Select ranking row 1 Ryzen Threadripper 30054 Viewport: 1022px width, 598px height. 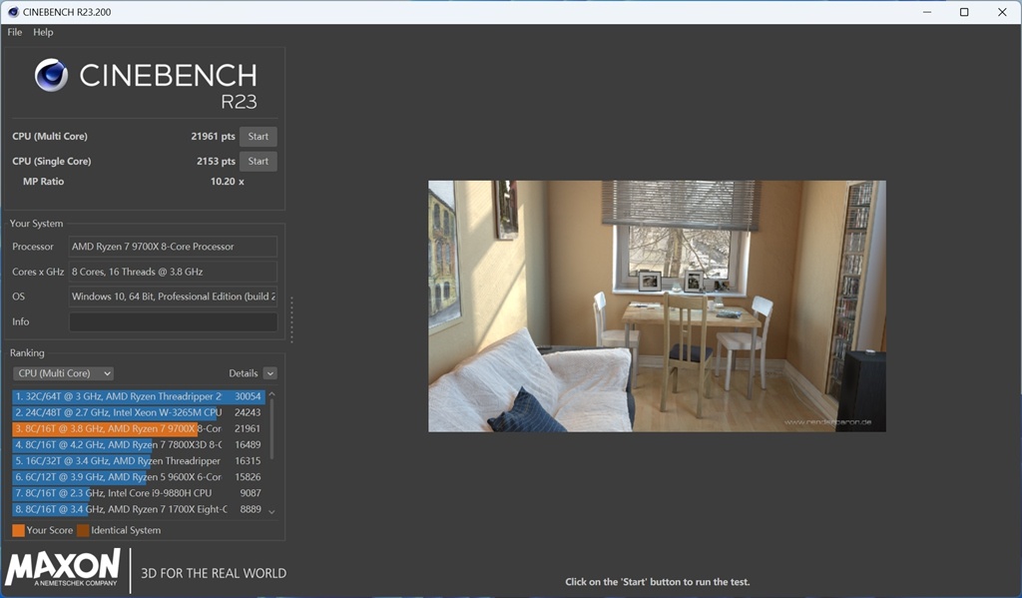(x=138, y=396)
